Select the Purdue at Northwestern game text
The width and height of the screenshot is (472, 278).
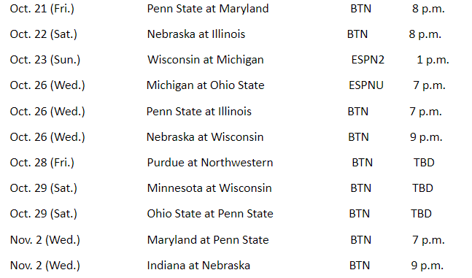pos(210,163)
